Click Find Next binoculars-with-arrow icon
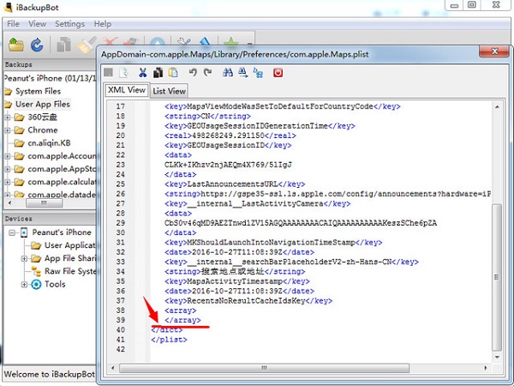Screen dimensions: 514x386 tap(243, 73)
